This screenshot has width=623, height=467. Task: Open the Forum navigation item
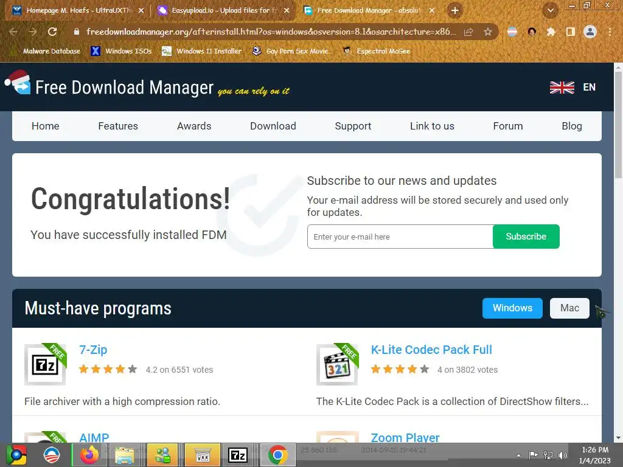(x=508, y=126)
